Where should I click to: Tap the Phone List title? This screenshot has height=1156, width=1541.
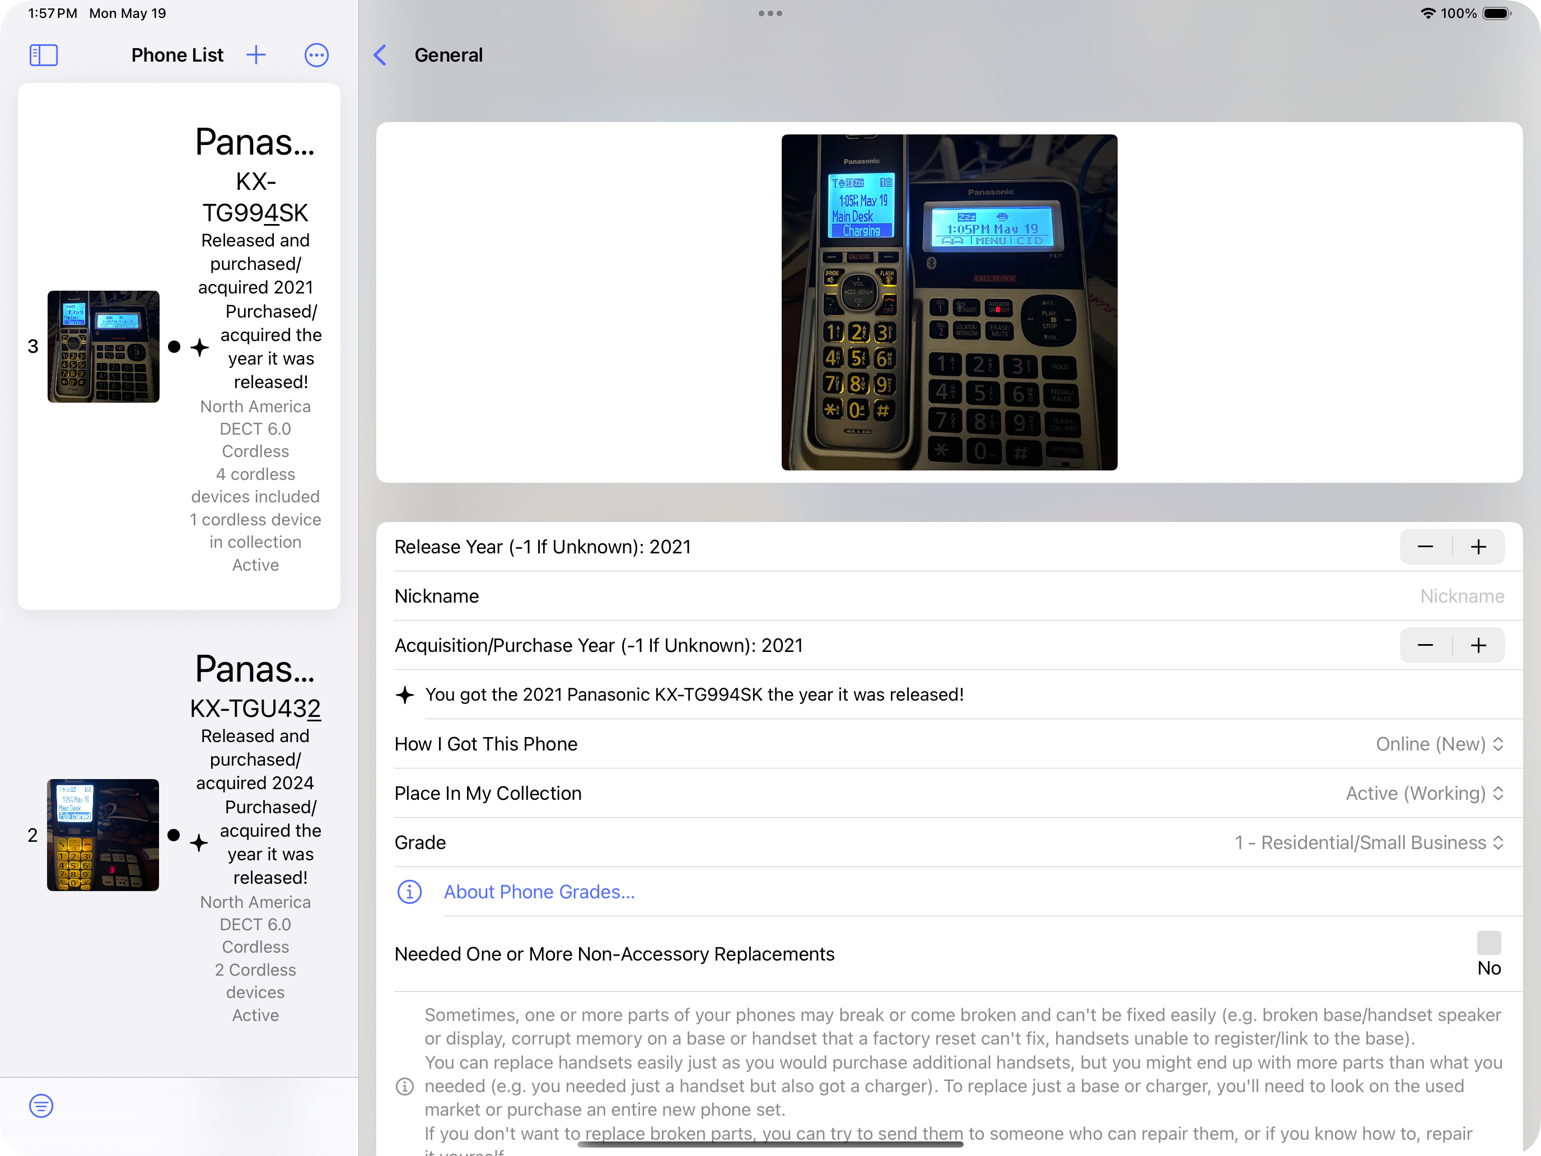(x=177, y=55)
